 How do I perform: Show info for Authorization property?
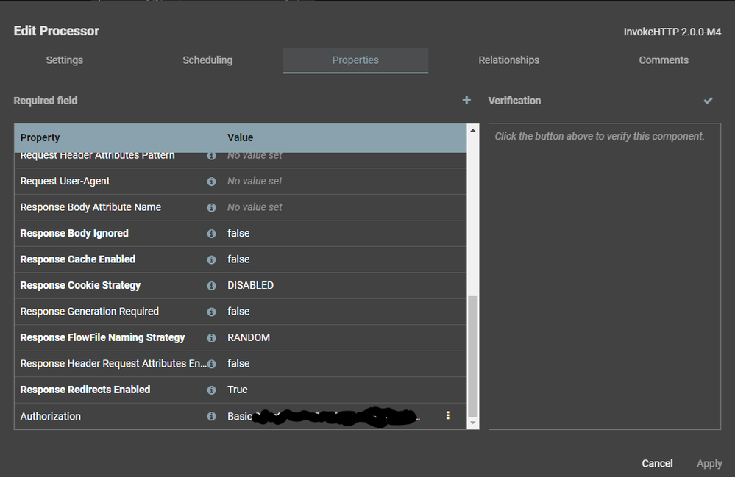click(x=211, y=416)
